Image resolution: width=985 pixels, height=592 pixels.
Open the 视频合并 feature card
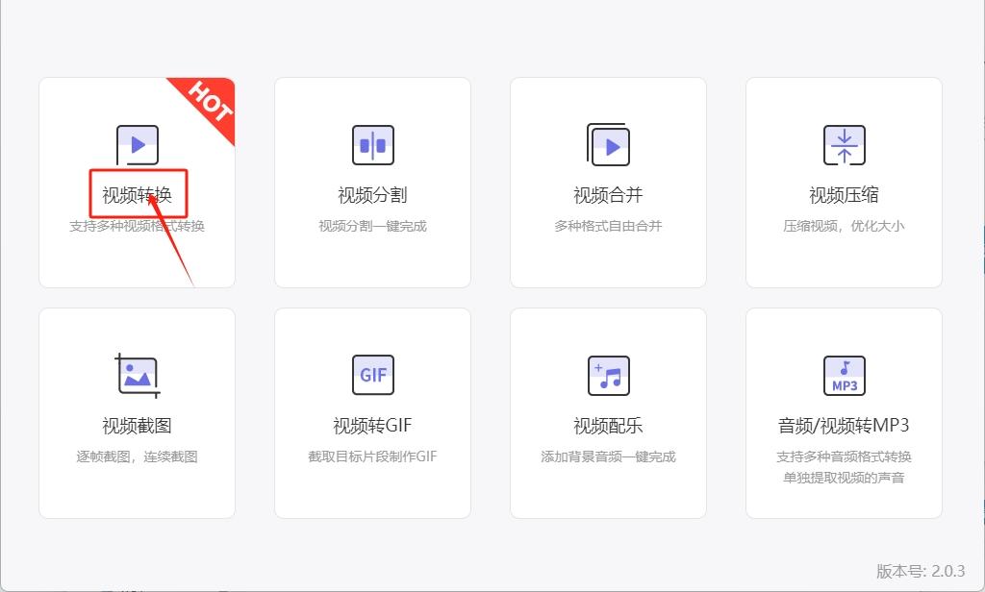point(608,182)
